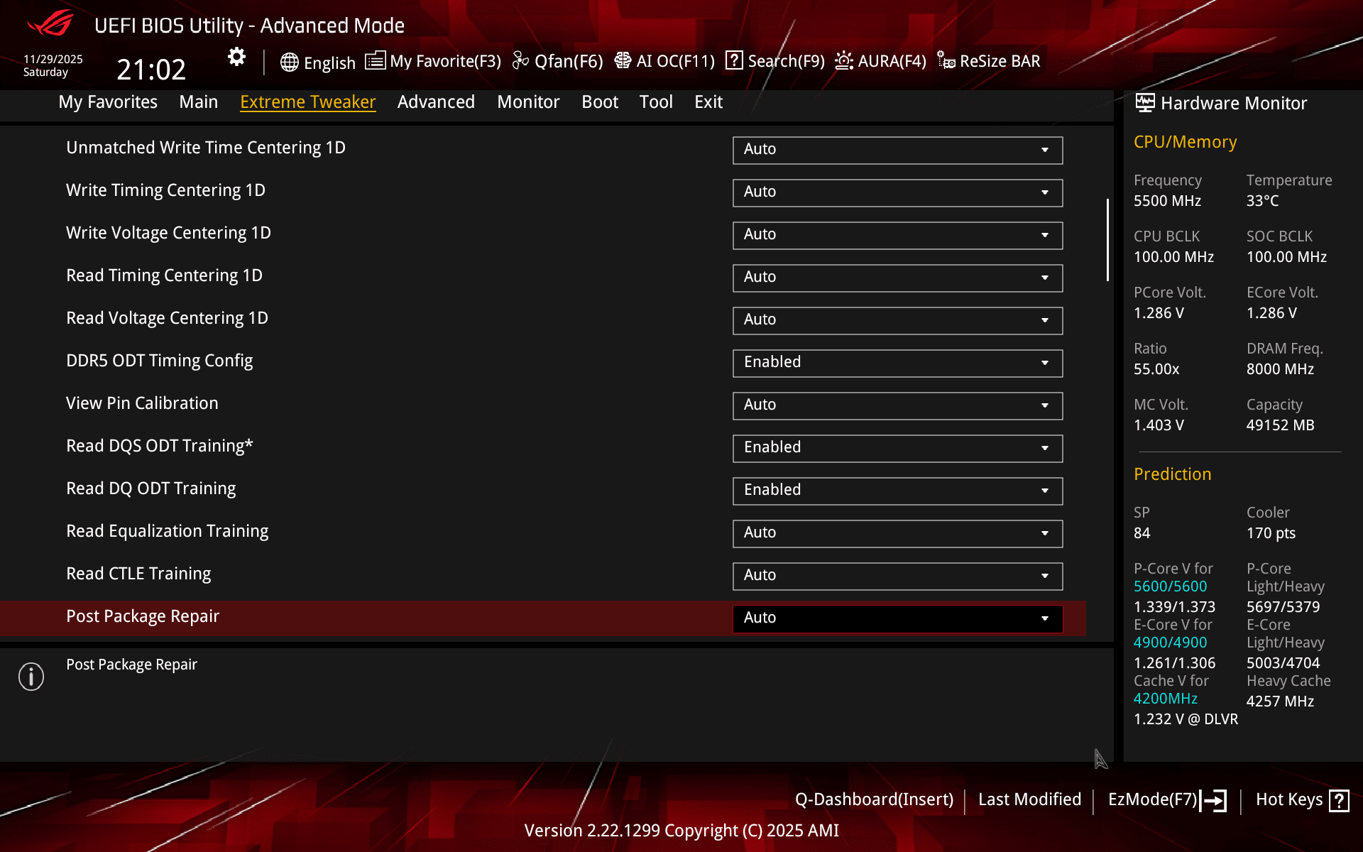The image size is (1363, 852).
Task: Open My Favorite(F3) list icon
Action: [376, 61]
